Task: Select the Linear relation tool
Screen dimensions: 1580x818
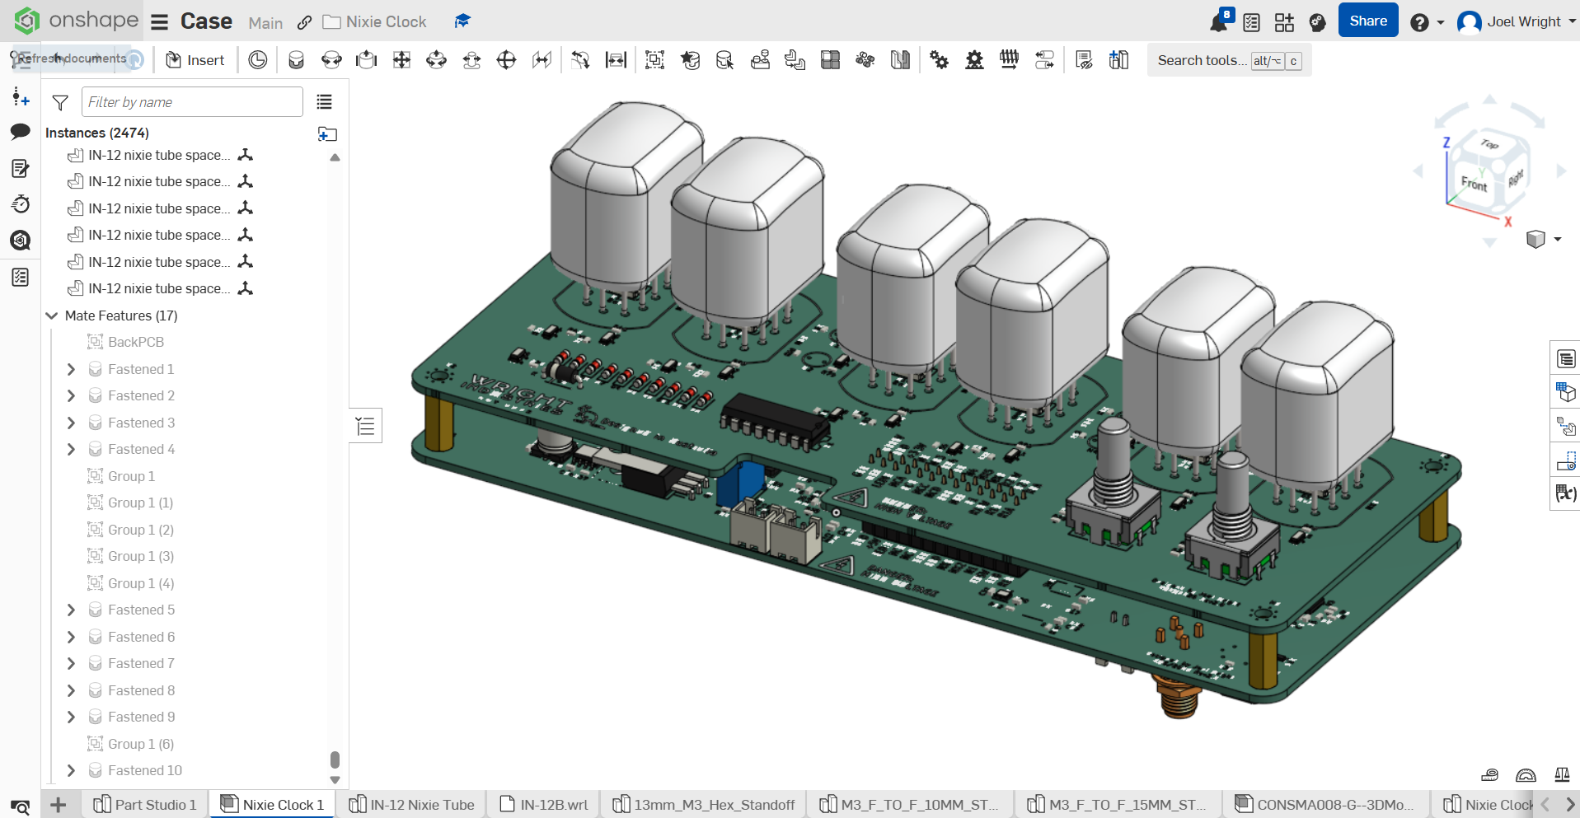Action: click(1044, 60)
